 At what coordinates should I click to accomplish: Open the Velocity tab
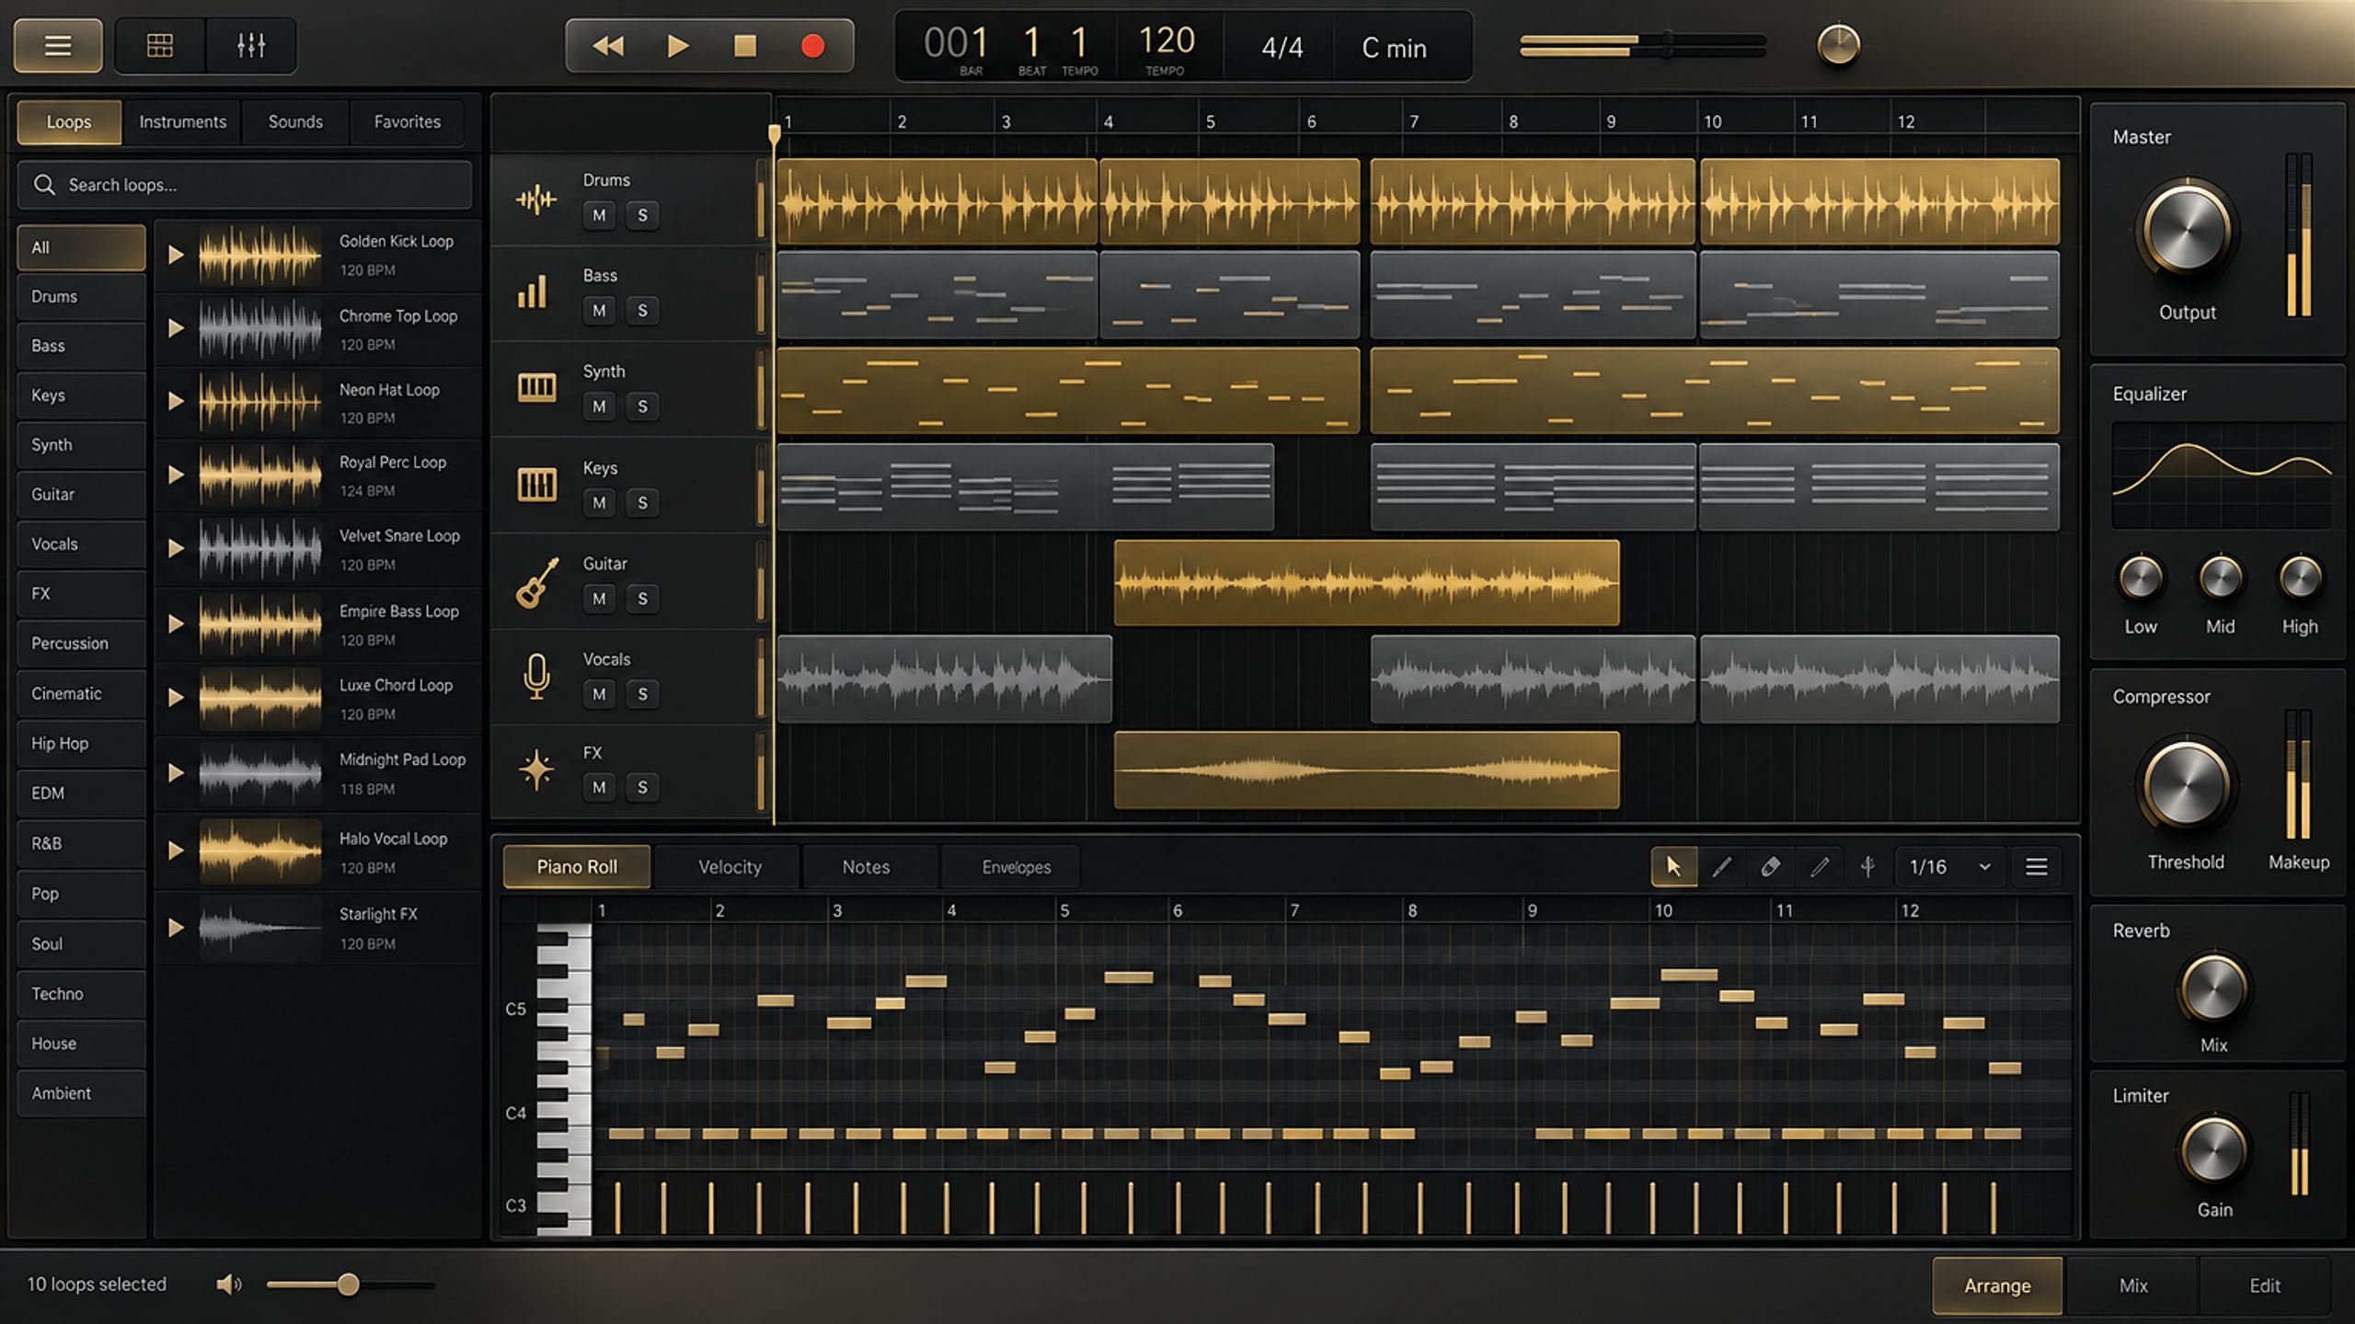pos(729,867)
